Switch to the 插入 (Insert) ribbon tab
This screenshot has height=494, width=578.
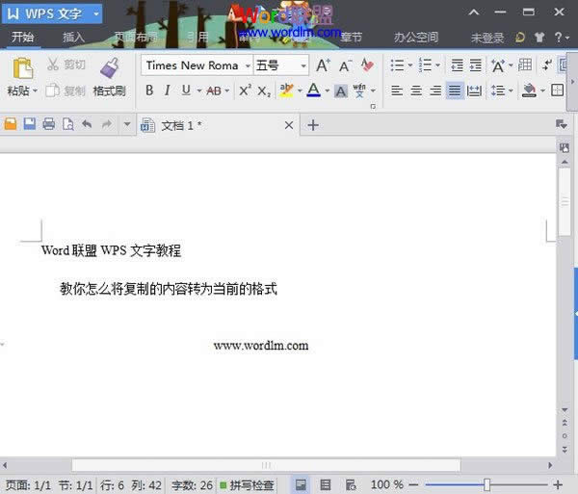click(73, 38)
